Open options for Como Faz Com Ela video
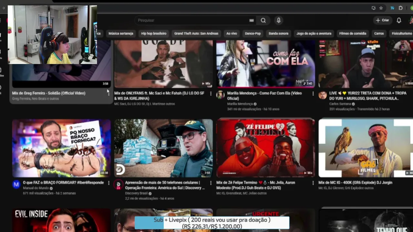The image size is (413, 232). pos(313,93)
